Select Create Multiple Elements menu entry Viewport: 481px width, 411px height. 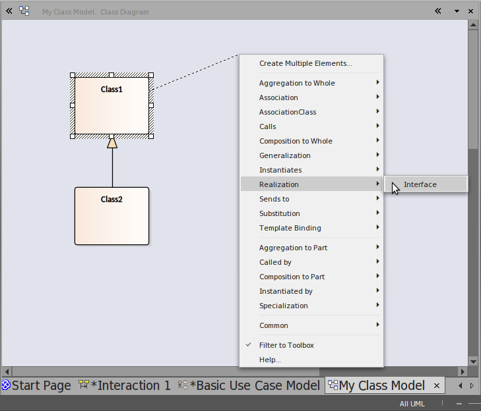click(x=305, y=63)
